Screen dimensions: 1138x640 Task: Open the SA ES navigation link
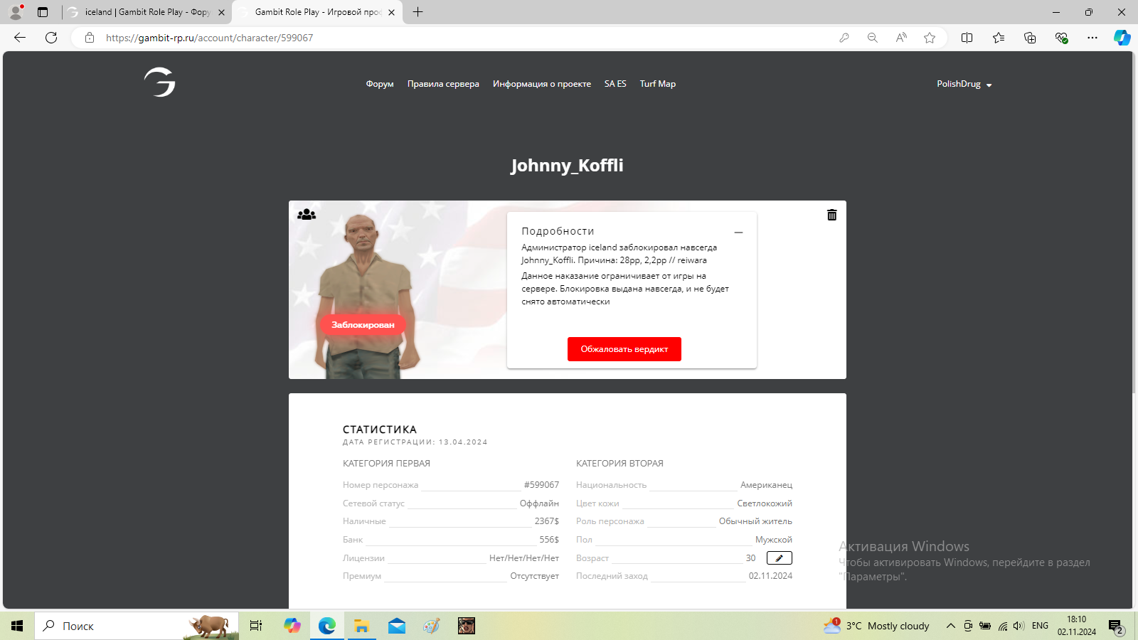[615, 84]
